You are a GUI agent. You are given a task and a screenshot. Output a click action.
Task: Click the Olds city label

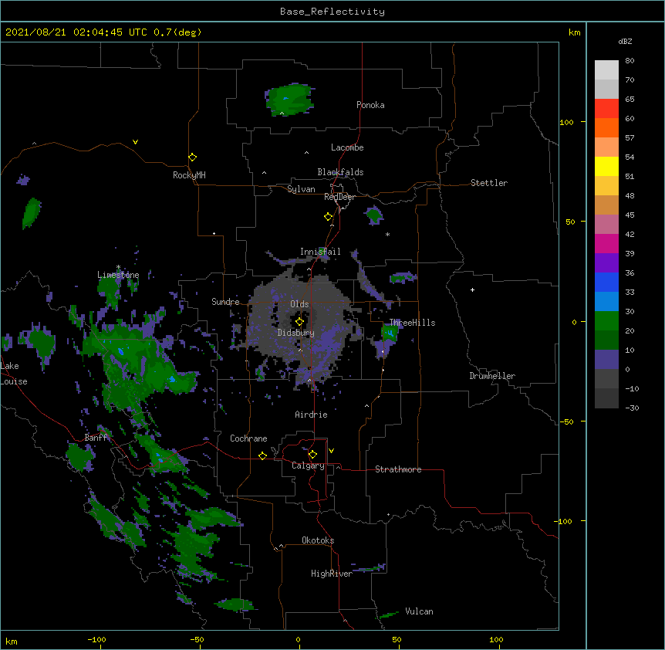point(299,304)
